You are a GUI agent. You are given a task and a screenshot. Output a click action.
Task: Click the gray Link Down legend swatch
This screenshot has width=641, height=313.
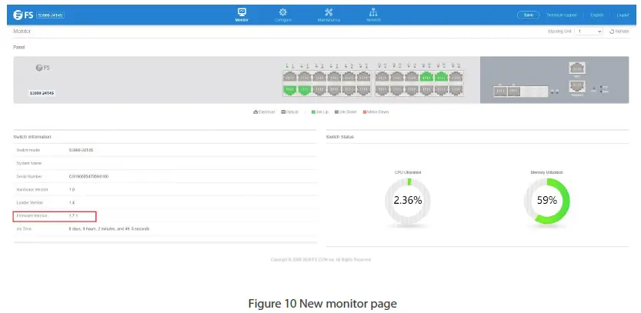pos(336,112)
